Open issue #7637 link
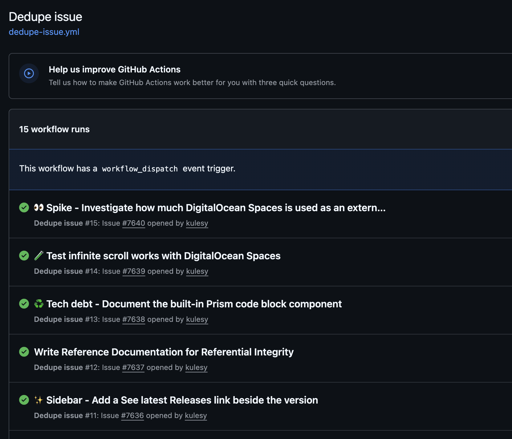The height and width of the screenshot is (439, 512). [x=133, y=367]
